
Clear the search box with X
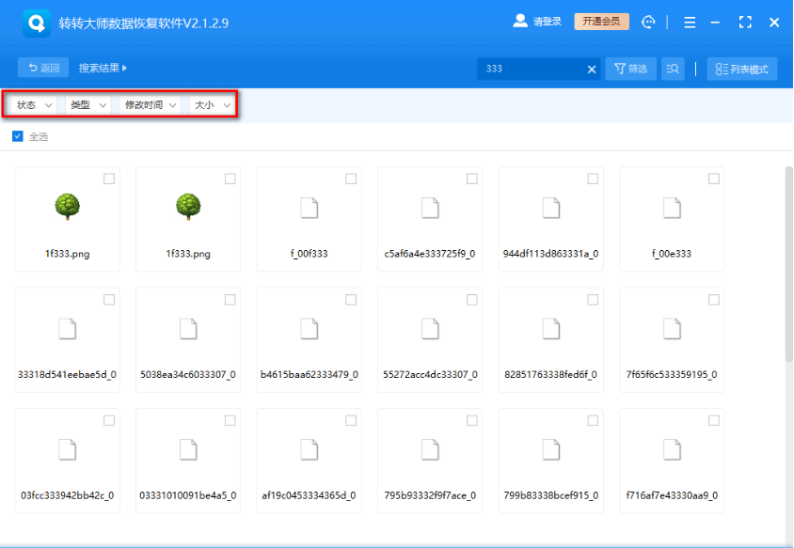coord(593,69)
